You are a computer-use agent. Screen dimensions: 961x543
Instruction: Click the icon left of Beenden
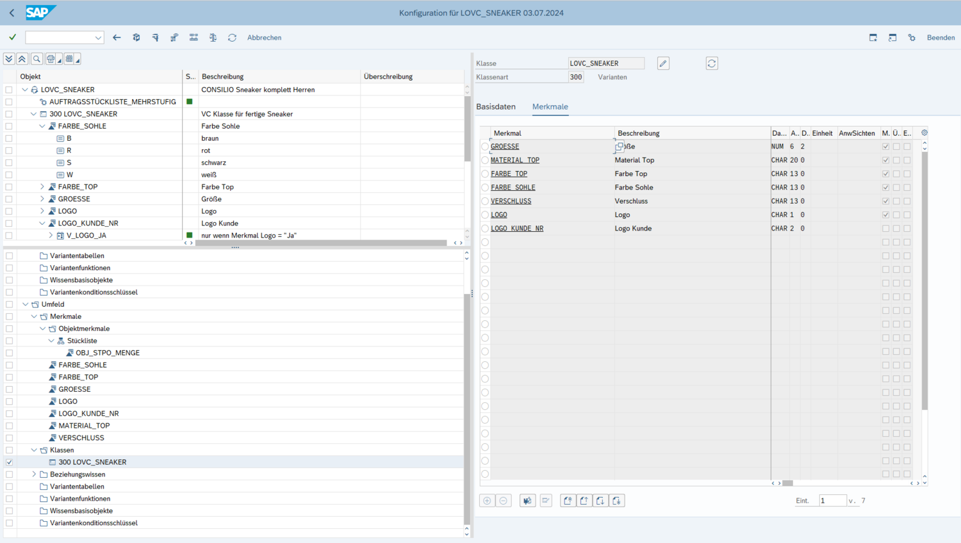click(912, 38)
